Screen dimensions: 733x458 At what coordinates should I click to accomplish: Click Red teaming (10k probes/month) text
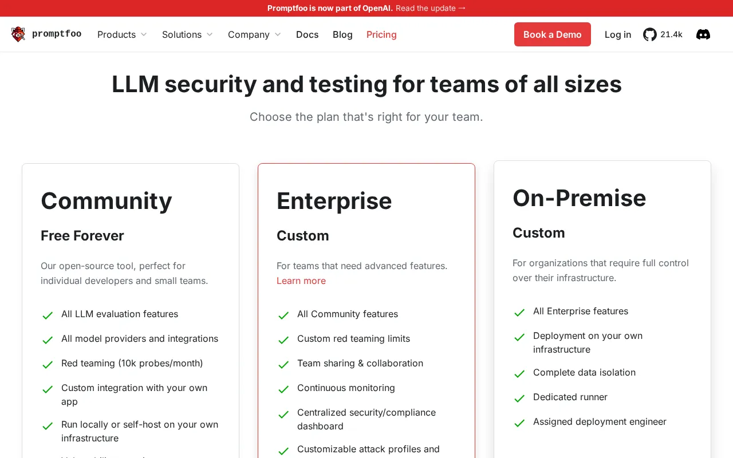pyautogui.click(x=132, y=363)
